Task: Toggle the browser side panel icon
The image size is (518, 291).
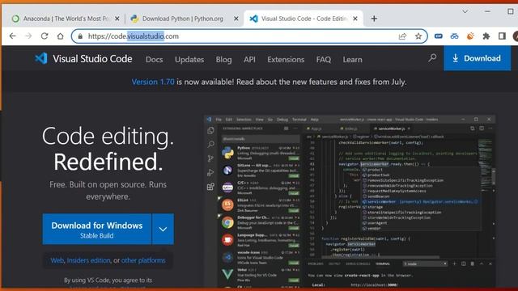Action: (x=502, y=36)
